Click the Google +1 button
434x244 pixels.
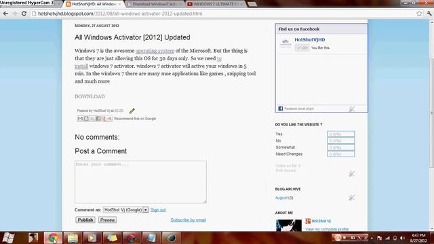tap(107, 119)
